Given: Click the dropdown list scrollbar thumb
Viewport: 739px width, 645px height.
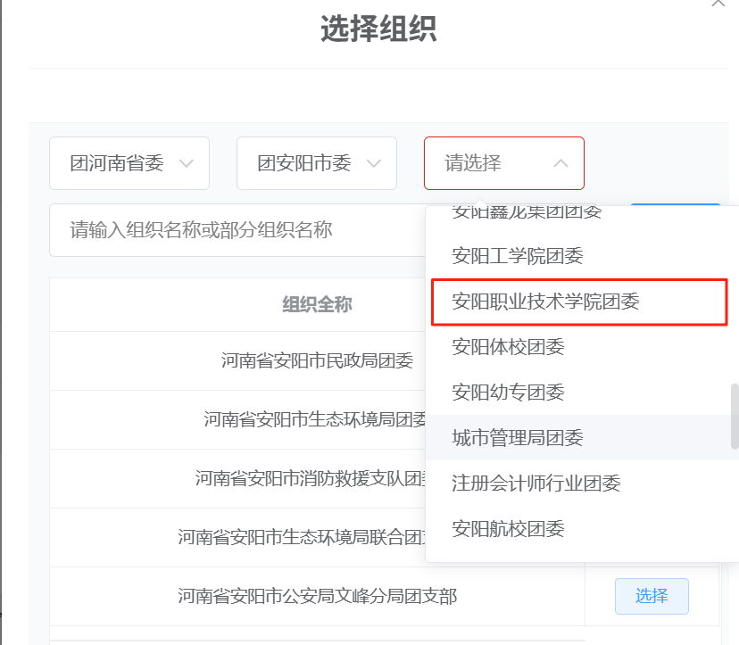Looking at the screenshot, I should (734, 416).
